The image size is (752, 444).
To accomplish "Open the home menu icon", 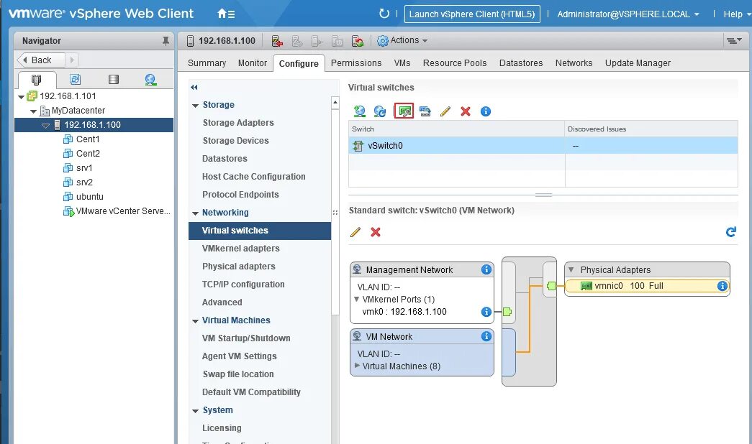I will (x=225, y=14).
